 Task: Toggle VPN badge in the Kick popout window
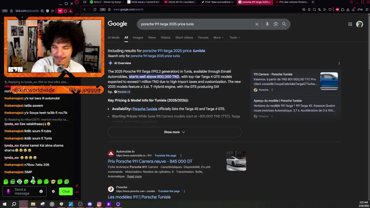point(5,11)
